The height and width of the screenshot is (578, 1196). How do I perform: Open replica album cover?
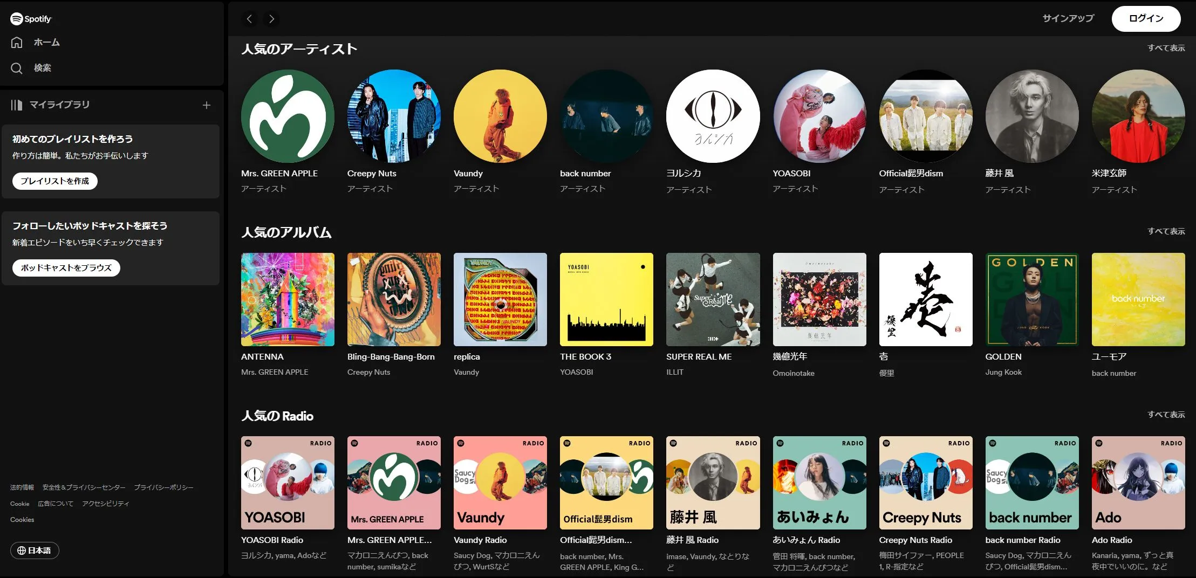click(x=500, y=299)
